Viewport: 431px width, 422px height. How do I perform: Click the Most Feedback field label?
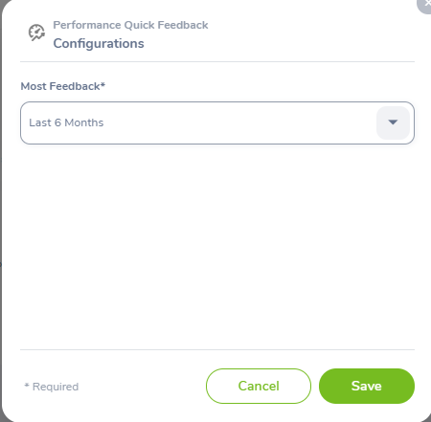(63, 86)
